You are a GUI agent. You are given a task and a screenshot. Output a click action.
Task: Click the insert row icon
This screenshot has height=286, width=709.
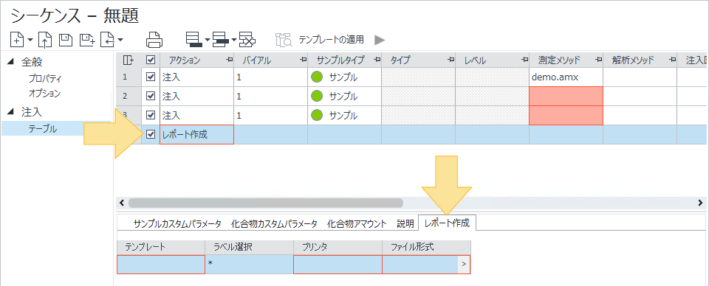[x=221, y=40]
